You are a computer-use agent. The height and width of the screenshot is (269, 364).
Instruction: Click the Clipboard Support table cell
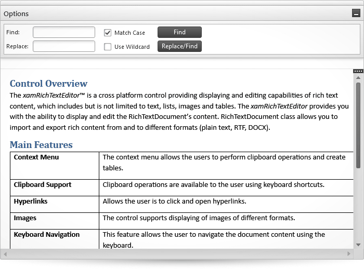[55, 187]
